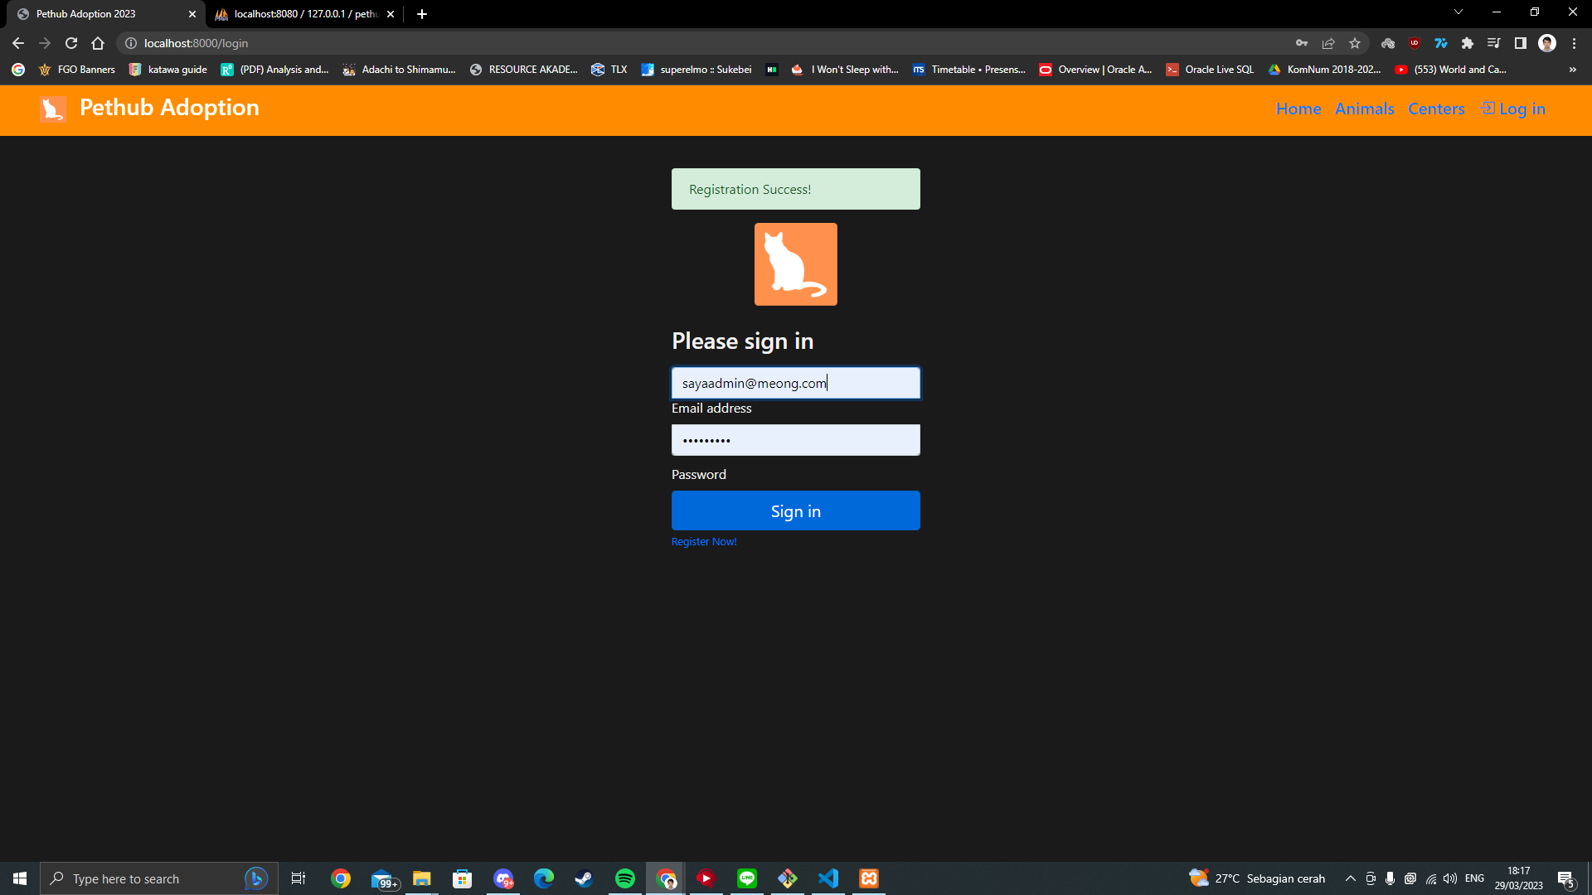Follow the Register Now! link
The image size is (1592, 895).
click(x=703, y=542)
